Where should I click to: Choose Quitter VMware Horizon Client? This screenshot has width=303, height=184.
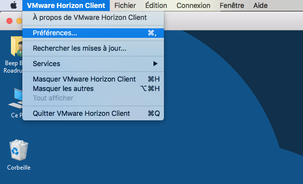(x=93, y=113)
